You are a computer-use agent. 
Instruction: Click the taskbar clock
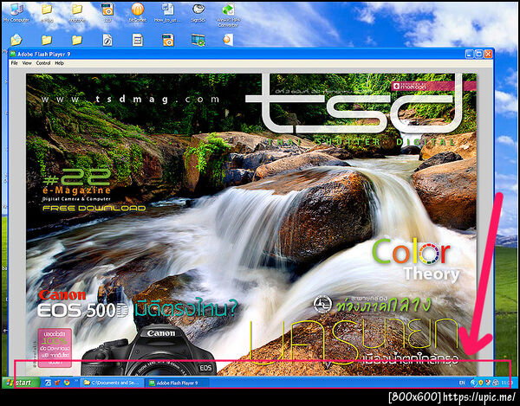506,383
